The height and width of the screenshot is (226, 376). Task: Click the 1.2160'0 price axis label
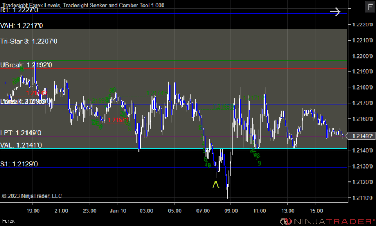[x=362, y=119]
